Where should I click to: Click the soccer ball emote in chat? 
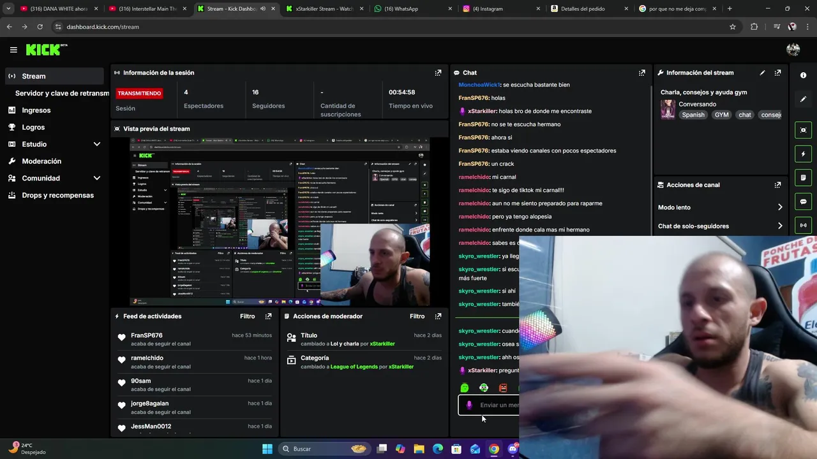pos(484,388)
